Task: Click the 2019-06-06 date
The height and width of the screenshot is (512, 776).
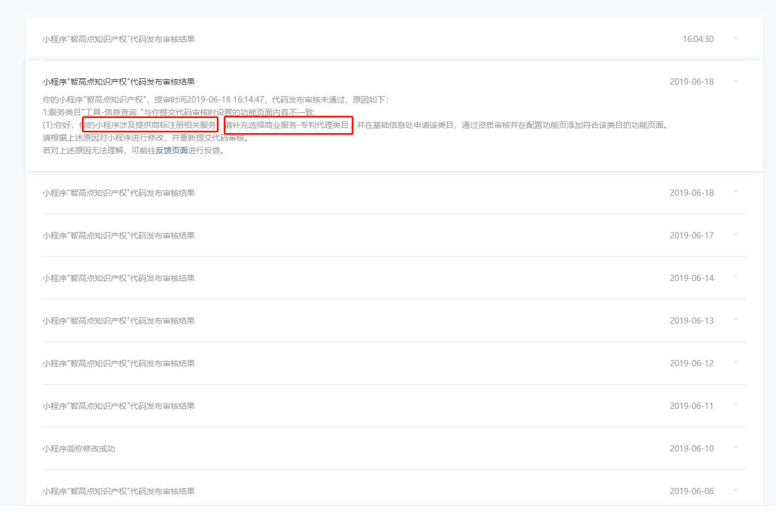Action: point(692,491)
